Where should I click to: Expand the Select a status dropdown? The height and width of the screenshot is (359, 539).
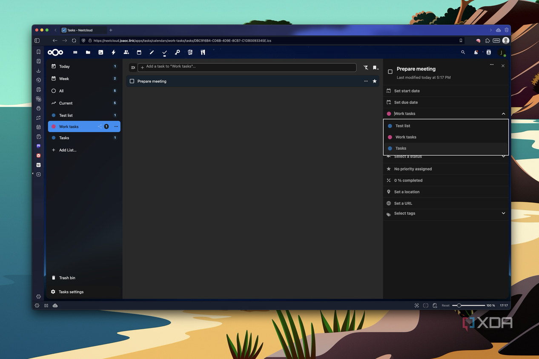pyautogui.click(x=503, y=157)
